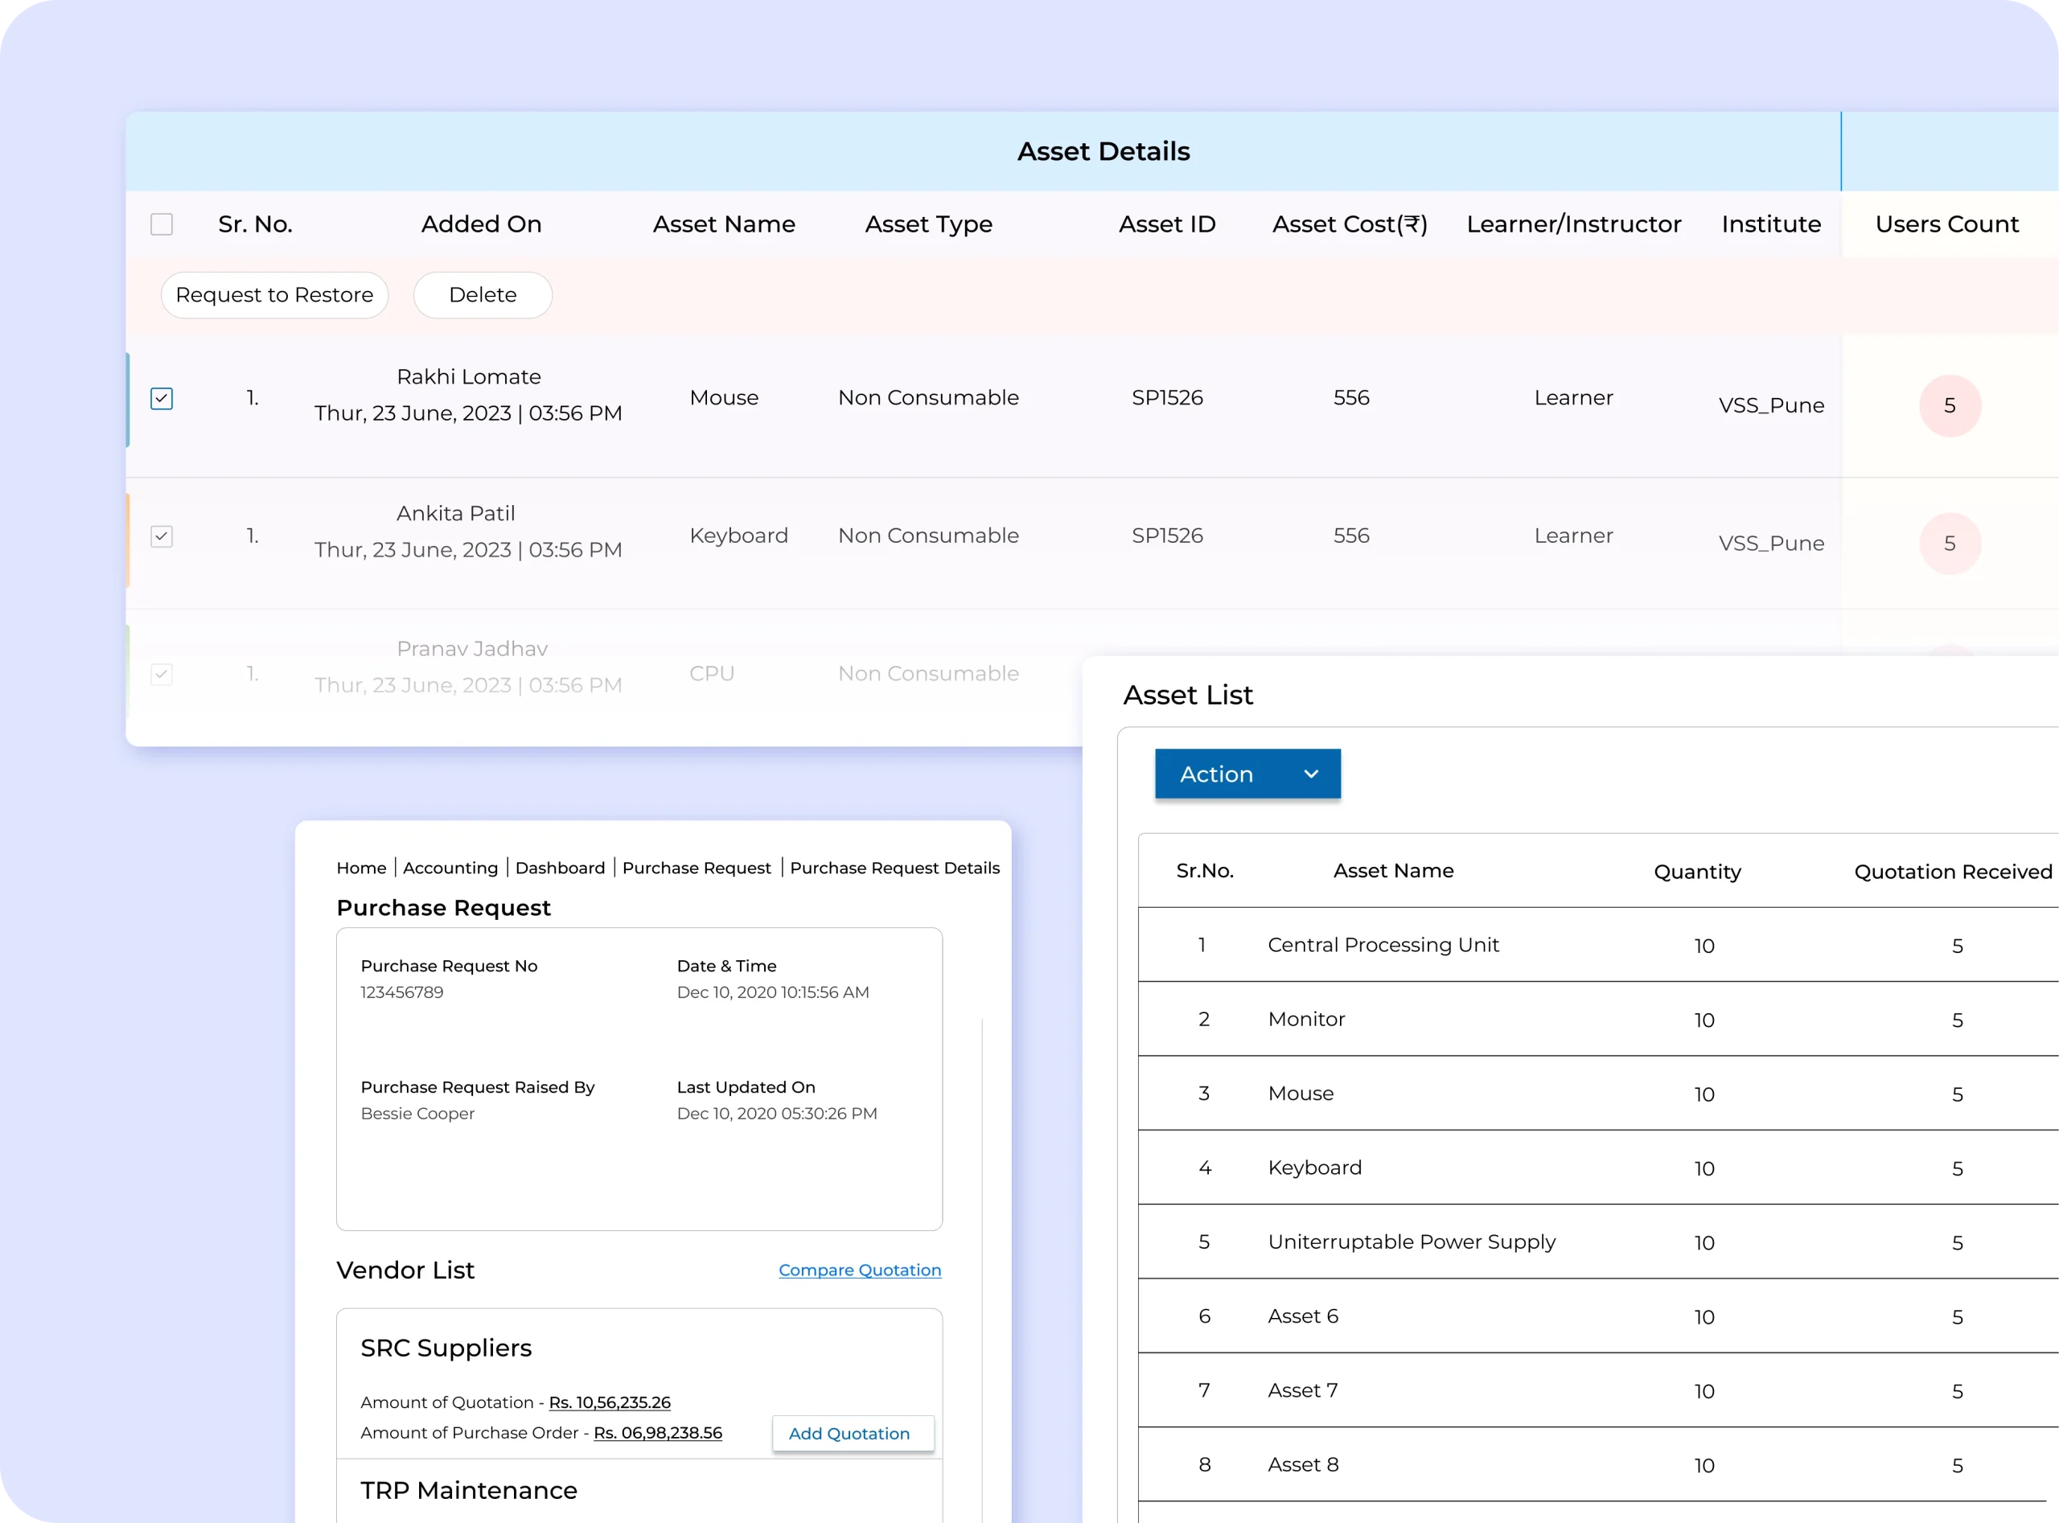The width and height of the screenshot is (2059, 1523).
Task: Uncheck the Rakhi Lomate row checkbox
Action: click(162, 398)
